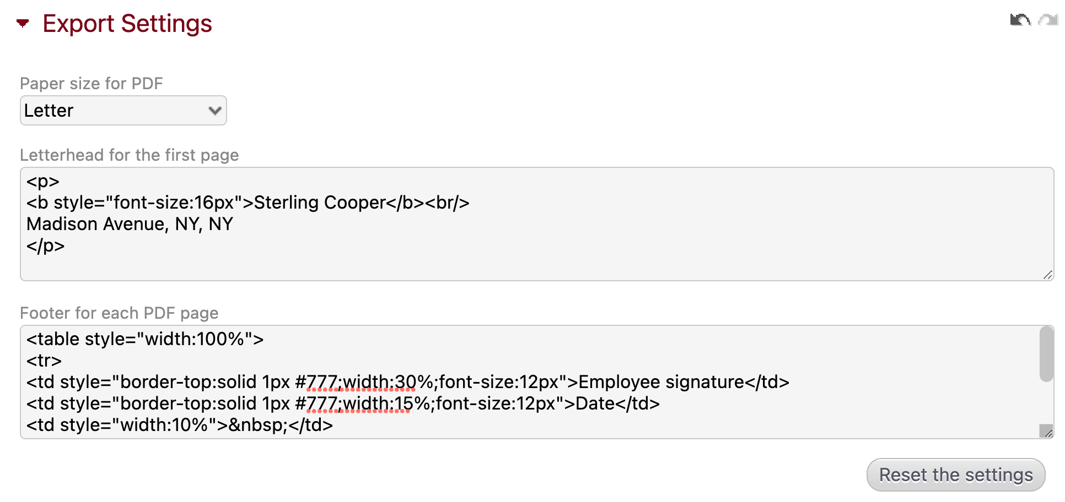Place cursor on the Date cell line
The height and width of the screenshot is (502, 1065).
[x=343, y=403]
